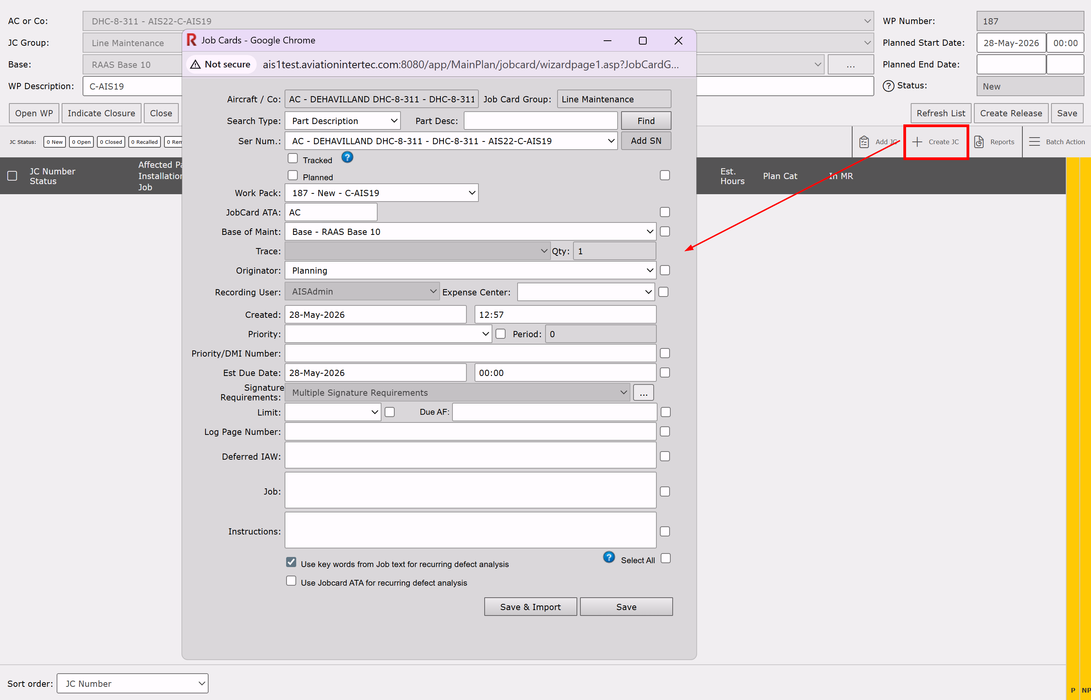Viewport: 1091px width, 700px height.
Task: Check the box beside Base of Maint
Action: [665, 232]
